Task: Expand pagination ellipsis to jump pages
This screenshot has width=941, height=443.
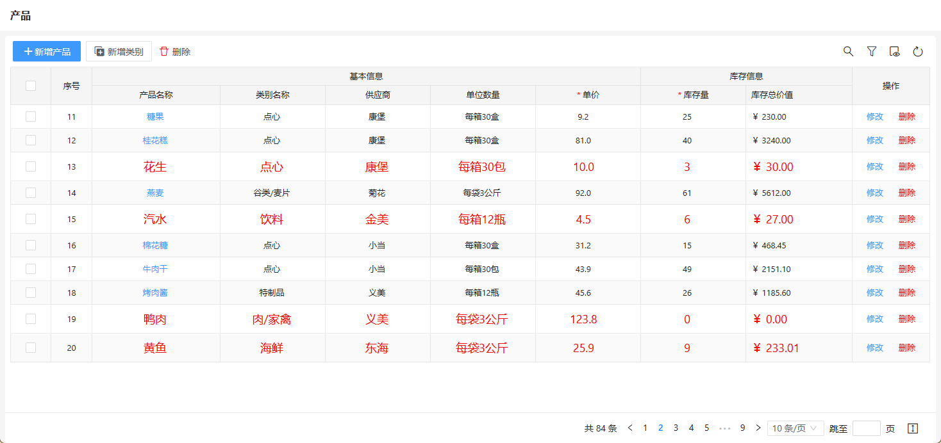Action: click(725, 428)
